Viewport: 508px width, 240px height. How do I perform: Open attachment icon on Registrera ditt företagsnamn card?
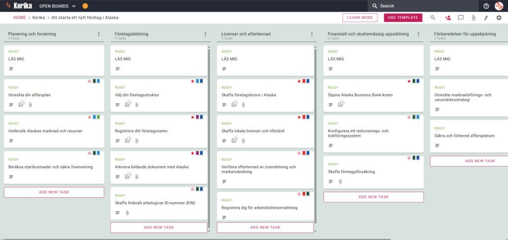point(137,140)
